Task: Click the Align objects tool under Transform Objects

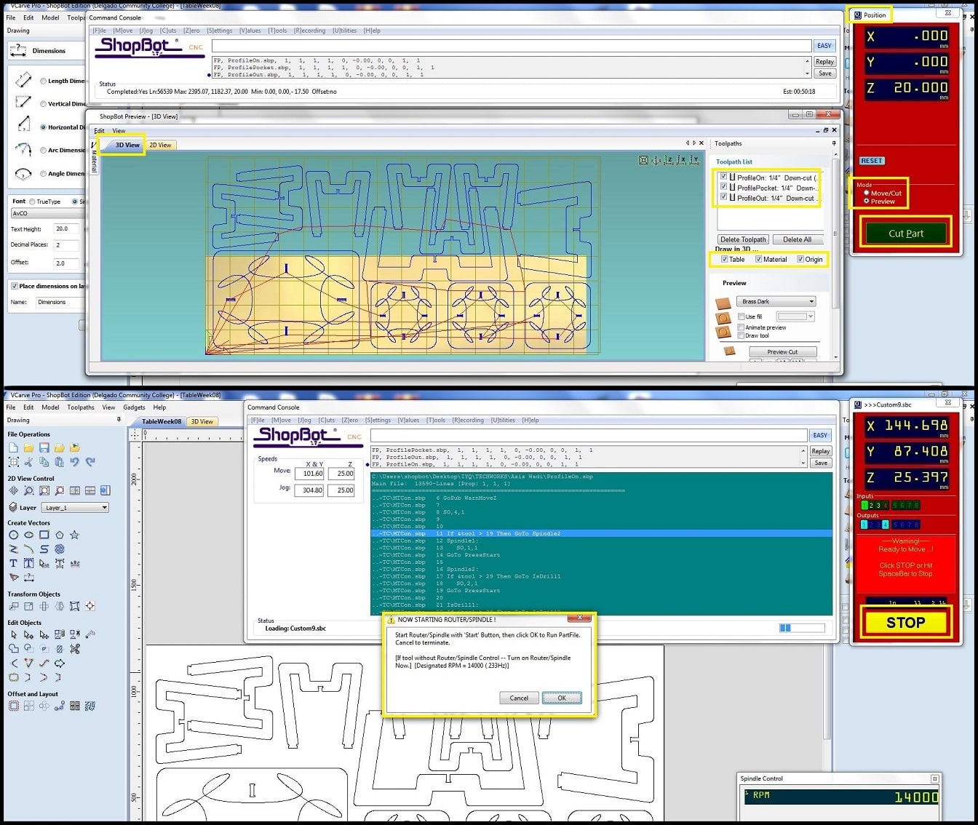Action: coord(90,606)
